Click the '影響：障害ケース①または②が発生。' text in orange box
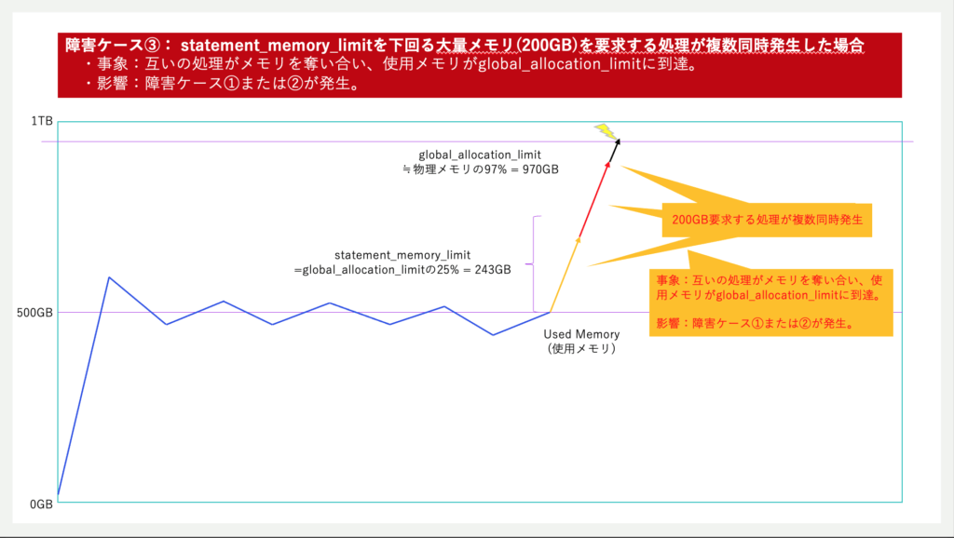 pyautogui.click(x=756, y=324)
